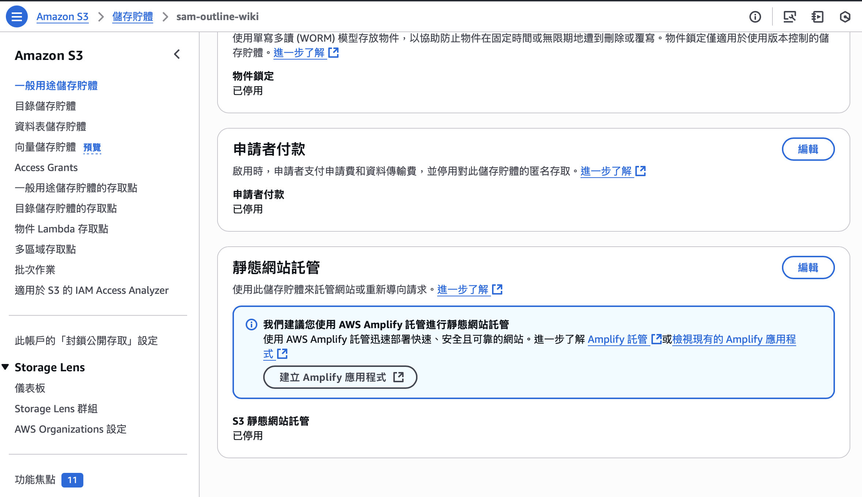Click 編輯 button for 申請者付款
This screenshot has height=497, width=862.
point(808,149)
